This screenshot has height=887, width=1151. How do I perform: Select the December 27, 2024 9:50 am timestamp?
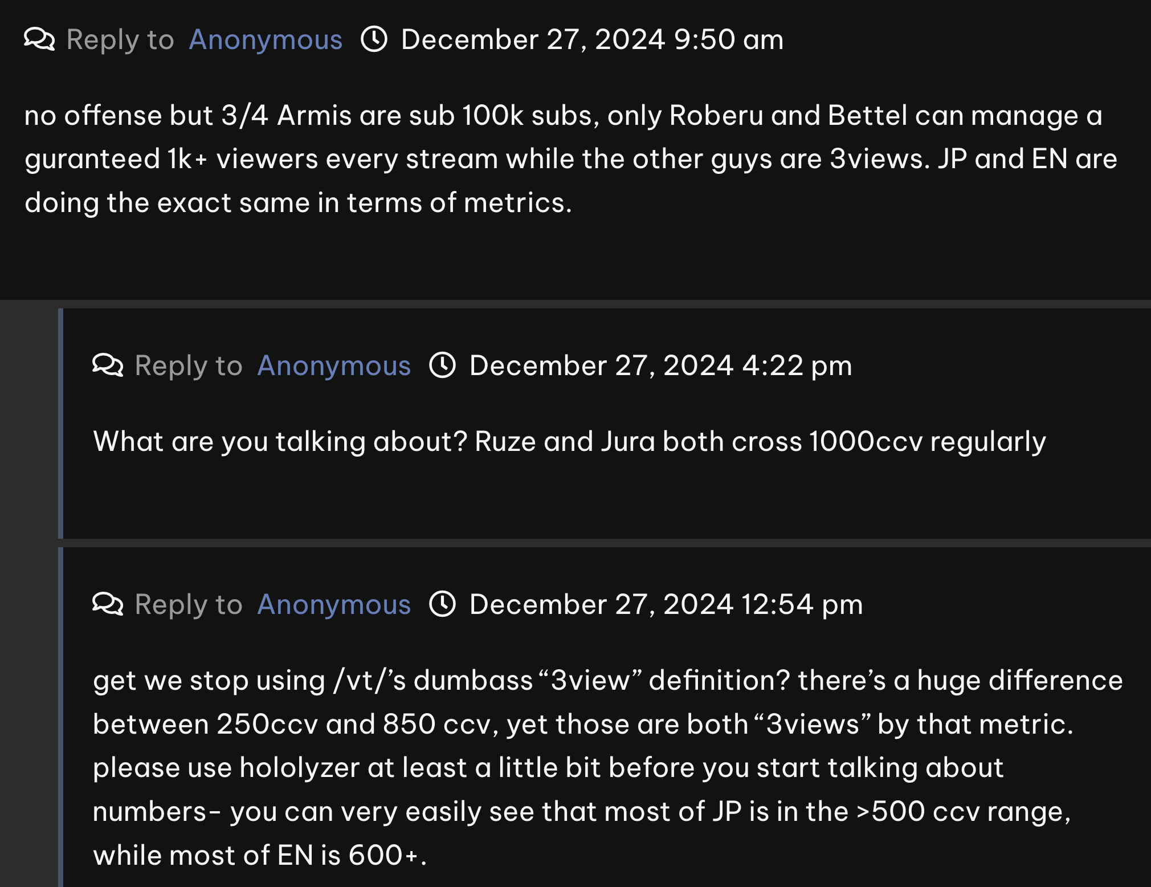(x=592, y=40)
